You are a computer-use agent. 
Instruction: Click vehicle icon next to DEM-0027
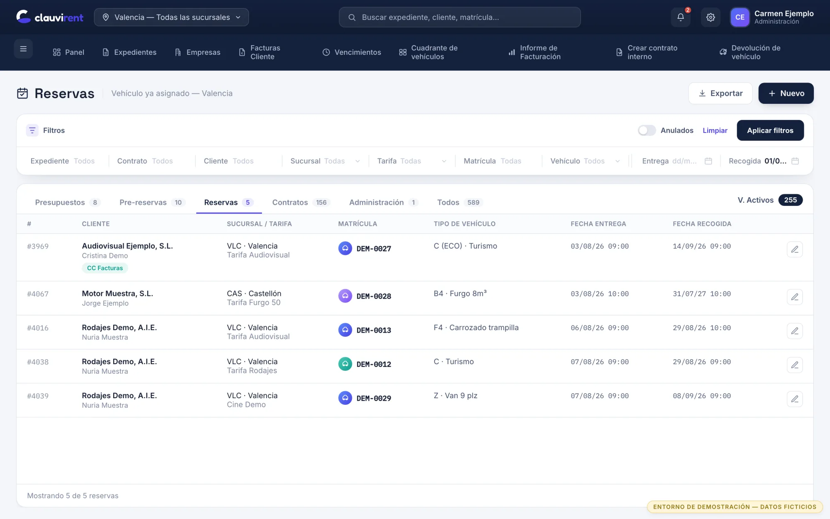345,248
